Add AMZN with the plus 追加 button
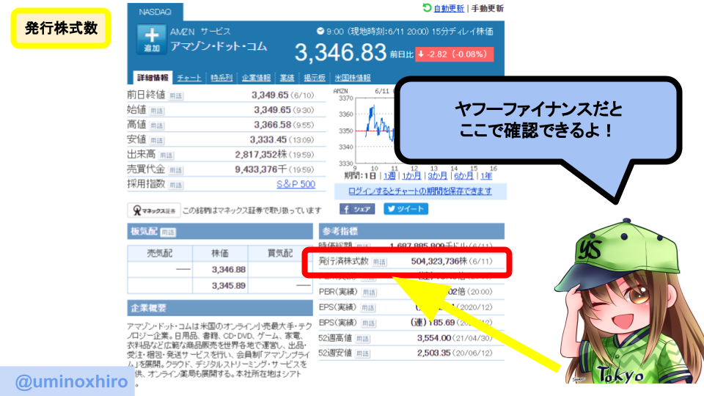The image size is (704, 396). 152,40
